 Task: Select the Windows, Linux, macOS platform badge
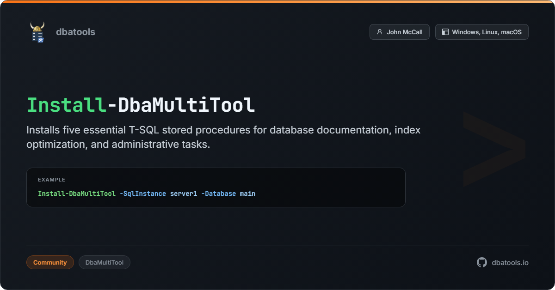[481, 32]
